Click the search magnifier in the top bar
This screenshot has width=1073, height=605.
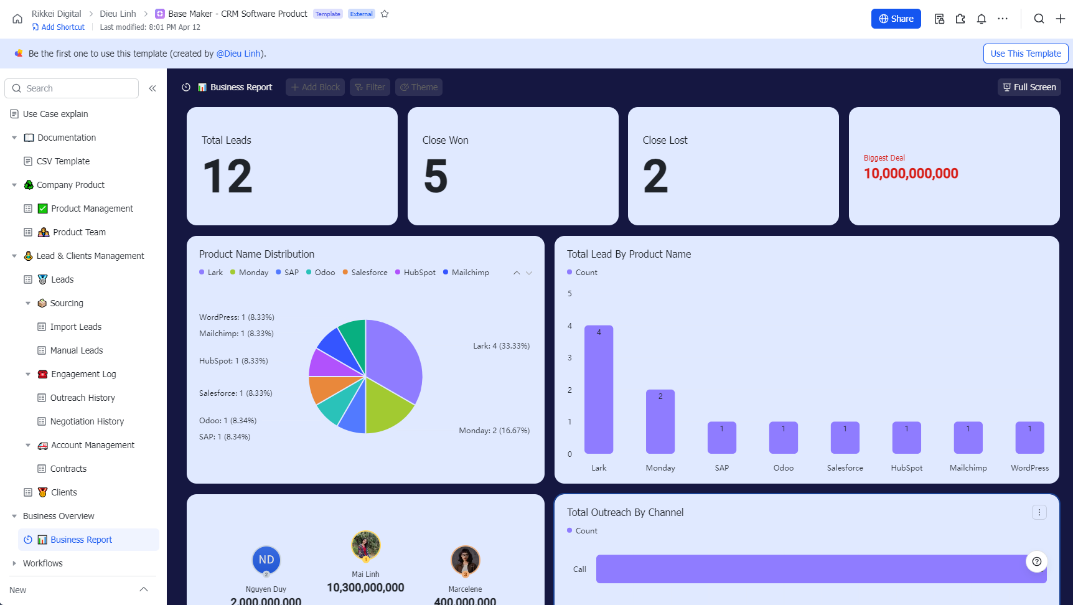point(1039,19)
